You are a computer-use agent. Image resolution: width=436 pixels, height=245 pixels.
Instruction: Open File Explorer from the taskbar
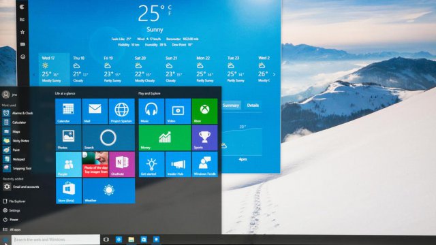tap(131, 240)
